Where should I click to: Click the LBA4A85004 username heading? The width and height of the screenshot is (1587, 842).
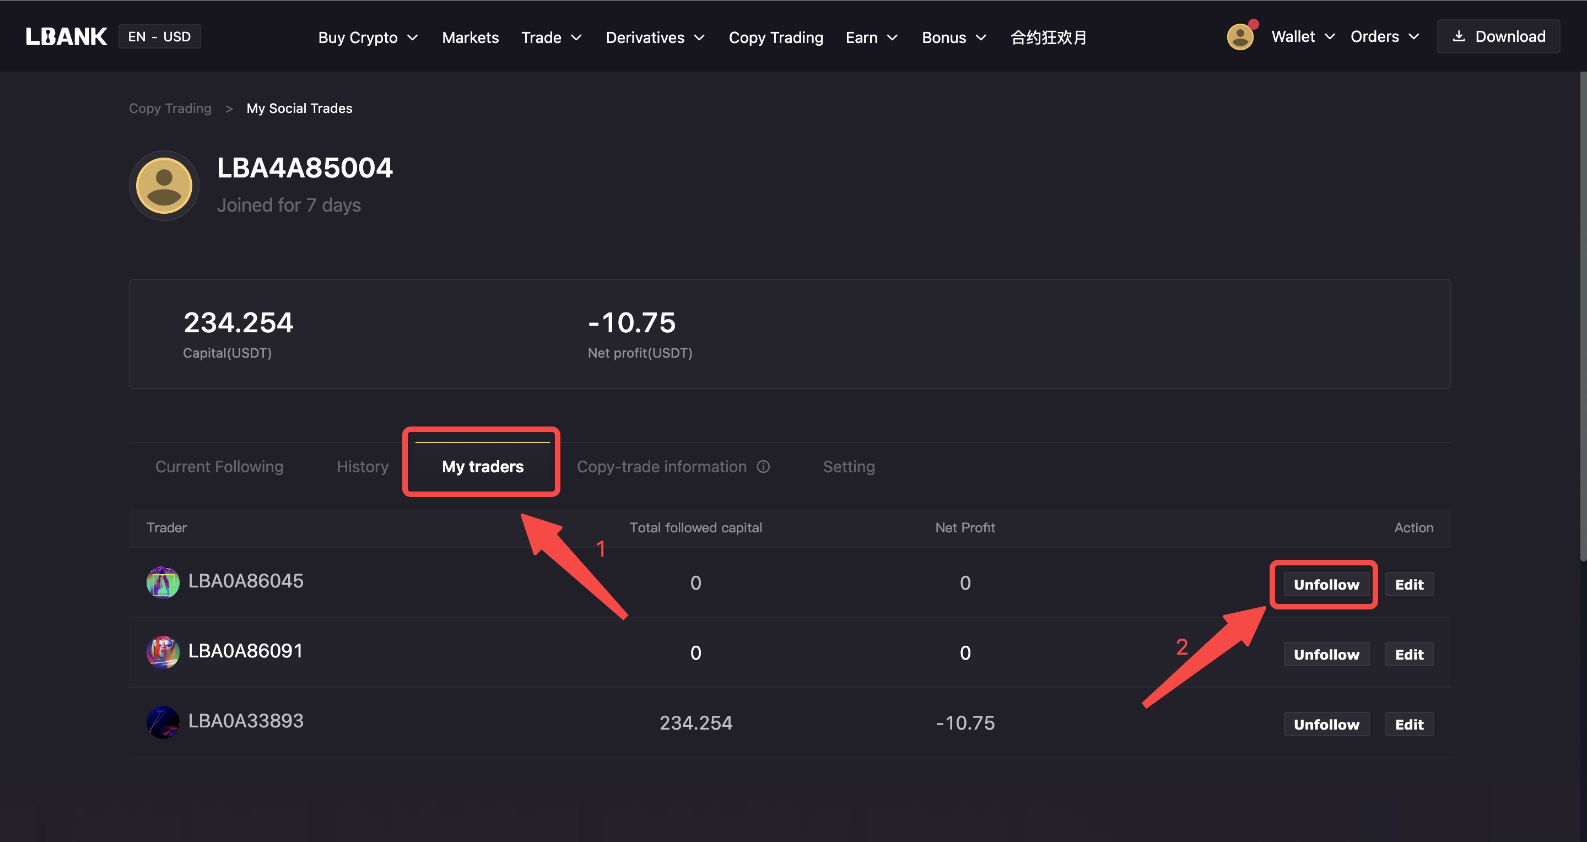(305, 168)
